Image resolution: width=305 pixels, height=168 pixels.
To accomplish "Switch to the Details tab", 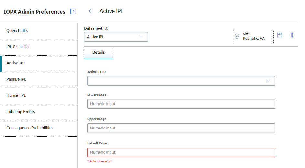I will [99, 53].
